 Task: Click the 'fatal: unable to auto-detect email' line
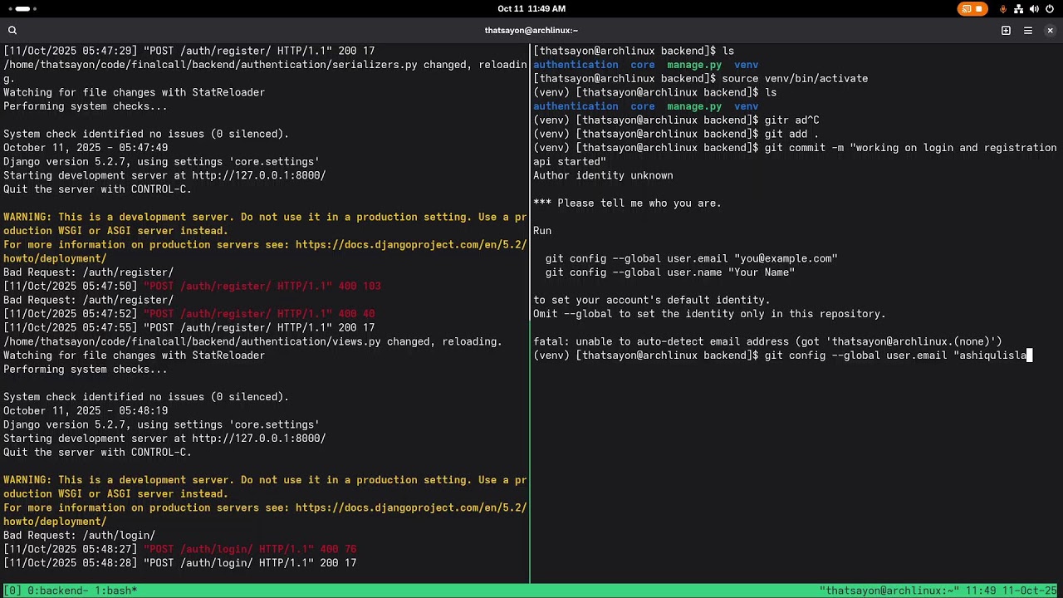[x=767, y=342]
